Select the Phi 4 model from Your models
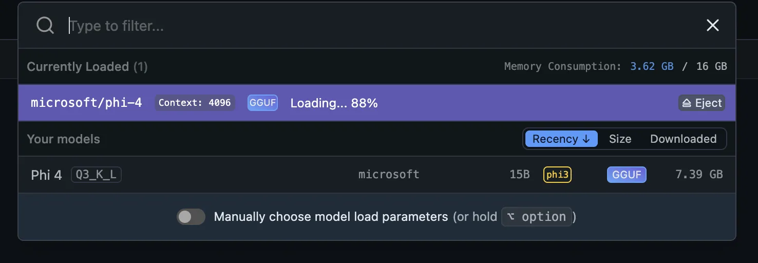The height and width of the screenshot is (263, 758). pyautogui.click(x=377, y=175)
